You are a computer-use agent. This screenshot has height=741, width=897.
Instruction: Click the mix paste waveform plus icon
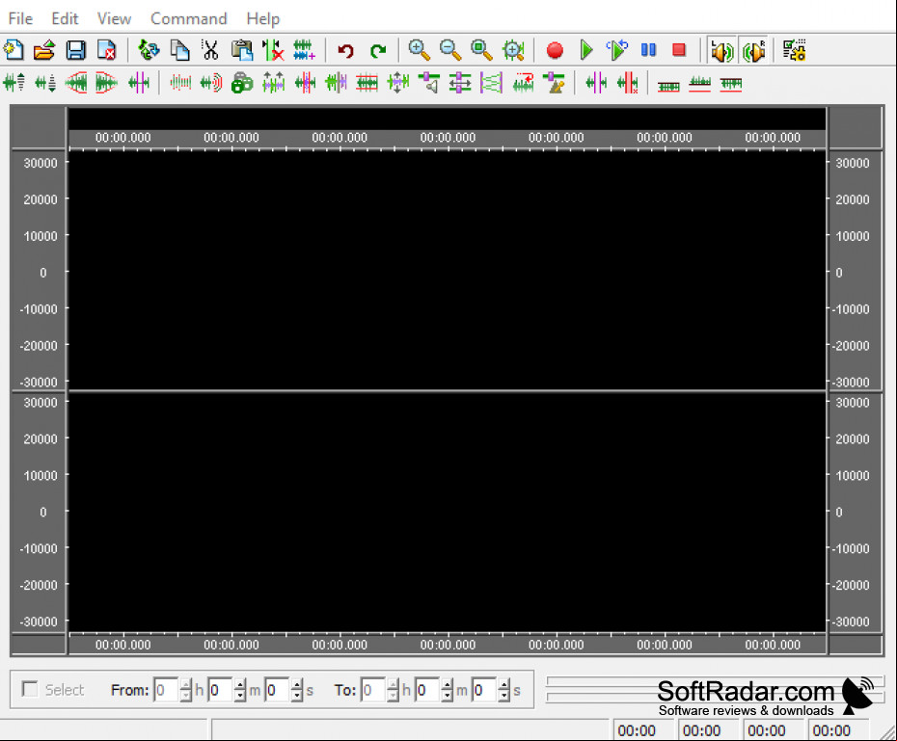304,50
